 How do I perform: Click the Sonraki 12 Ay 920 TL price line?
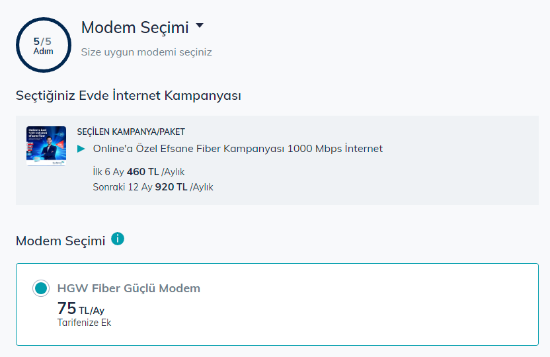tap(153, 187)
